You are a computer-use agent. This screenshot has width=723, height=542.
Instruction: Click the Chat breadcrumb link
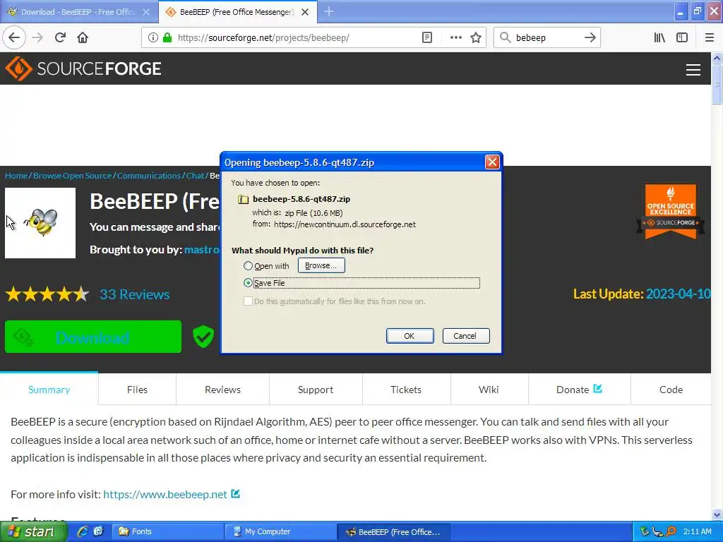point(195,176)
